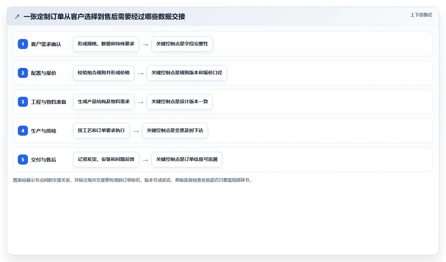Viewport: 446px width, 262px height.
Task: Select the 关键控制点是订单信息可追溯 box
Action: pos(187,160)
